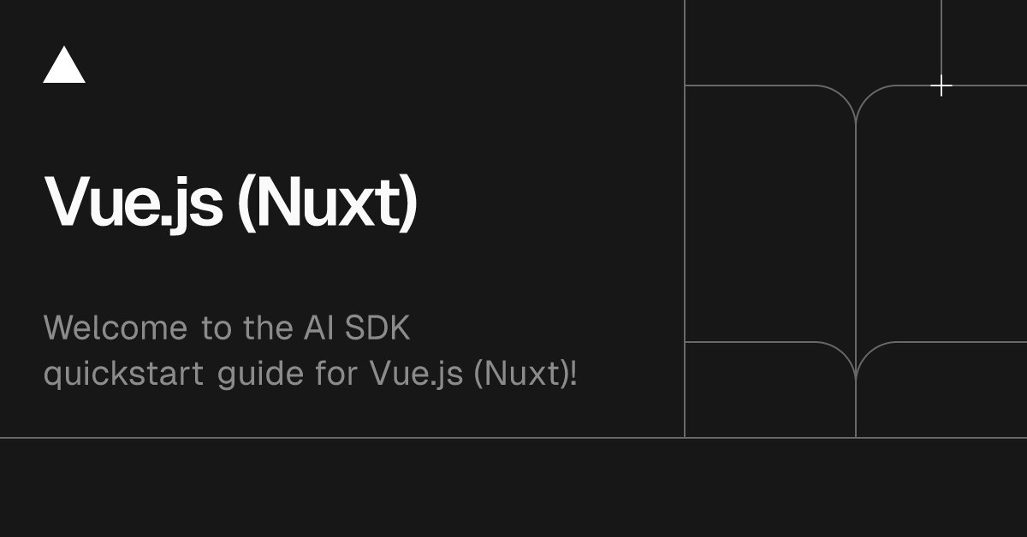Click the "AI SDK" text in the subtitle
The height and width of the screenshot is (537, 1027).
coord(357,328)
